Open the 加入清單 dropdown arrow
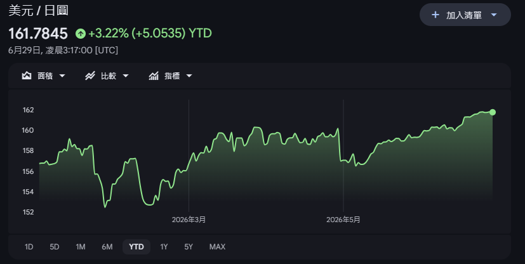Screen dimensions: 525x264 (494, 15)
